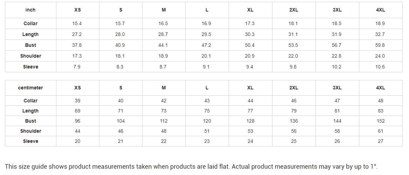Click the XS column header in inch table

click(77, 10)
